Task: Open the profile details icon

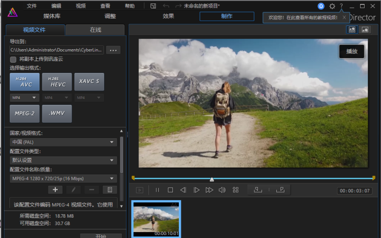Action: tap(110, 190)
